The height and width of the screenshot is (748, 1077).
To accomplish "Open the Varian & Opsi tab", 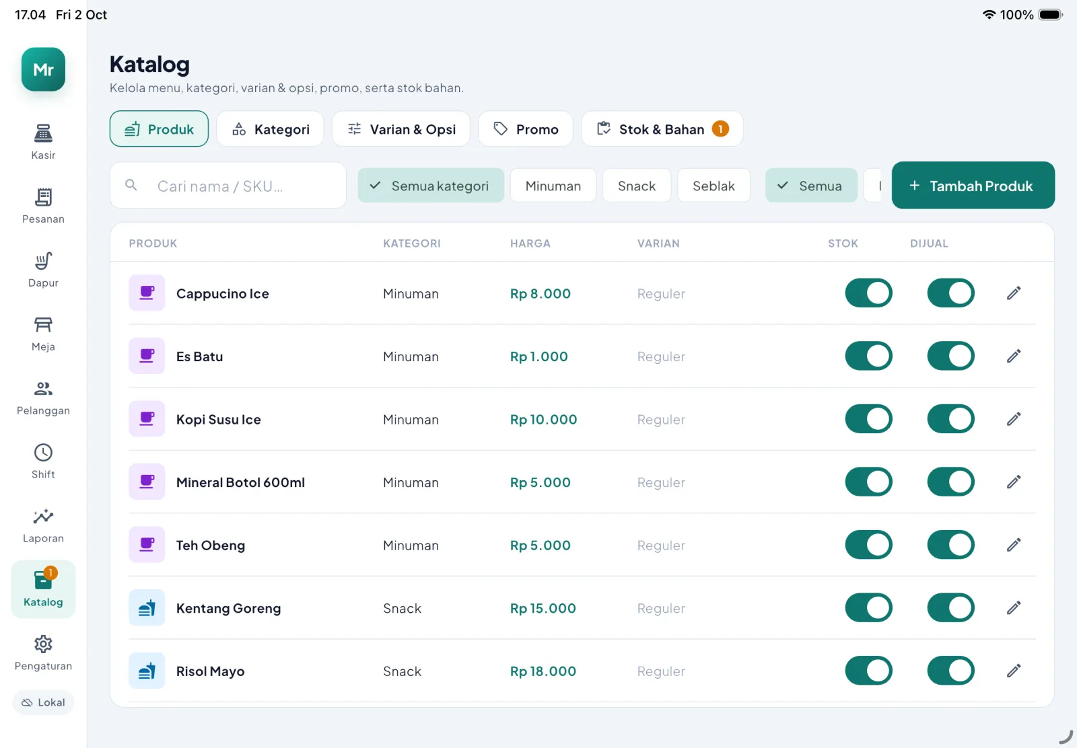I will pos(401,129).
